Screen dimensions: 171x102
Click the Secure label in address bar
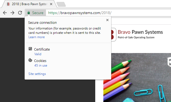coord(38,13)
